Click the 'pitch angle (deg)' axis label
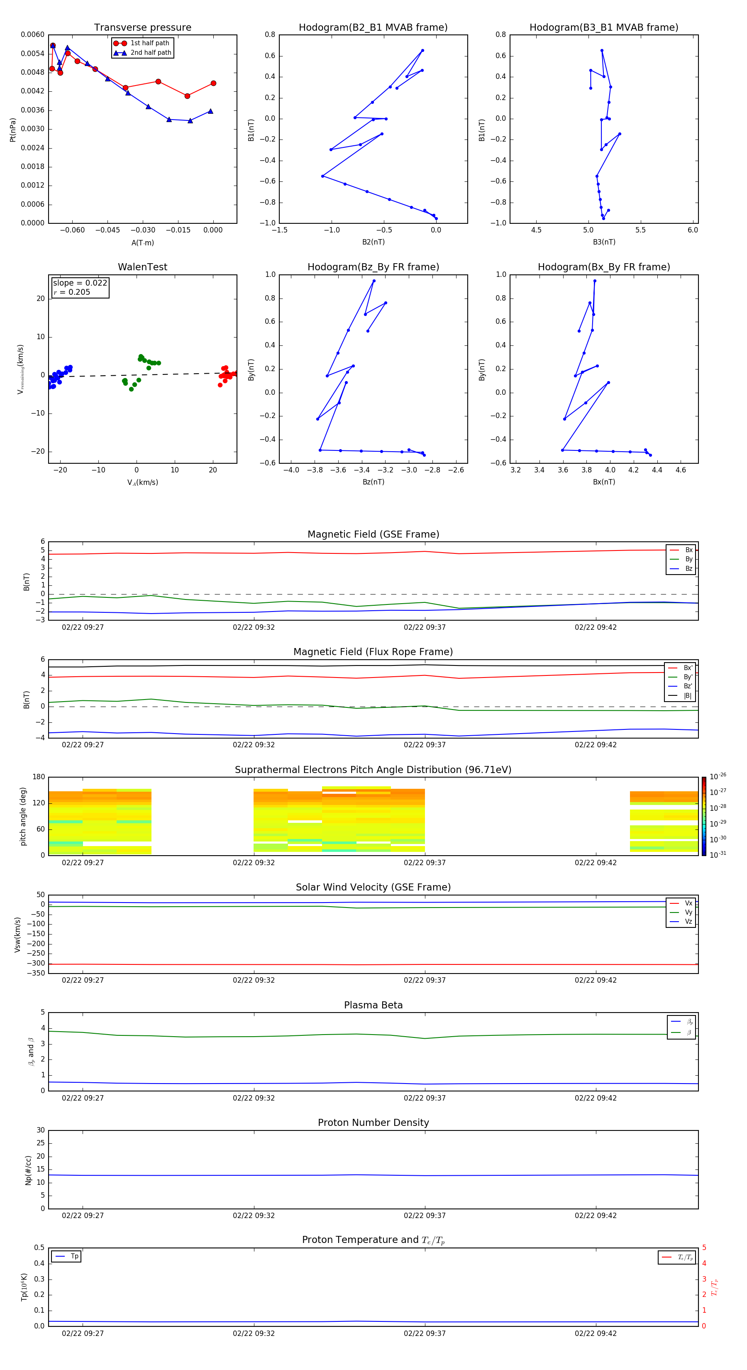Screen dimensions: 747x1370 (x=23, y=816)
